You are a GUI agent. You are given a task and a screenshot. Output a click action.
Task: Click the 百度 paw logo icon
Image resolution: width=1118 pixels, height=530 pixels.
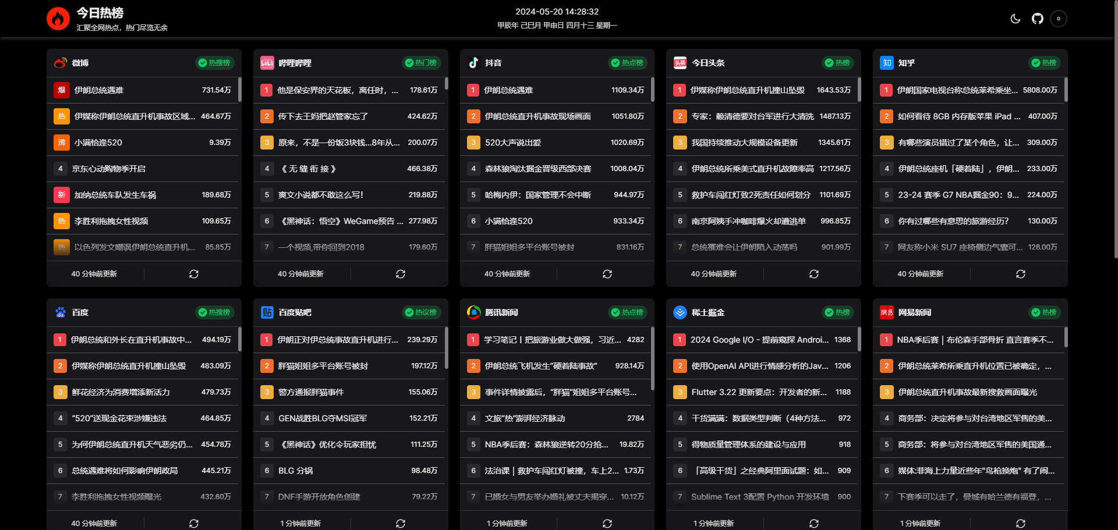point(61,312)
